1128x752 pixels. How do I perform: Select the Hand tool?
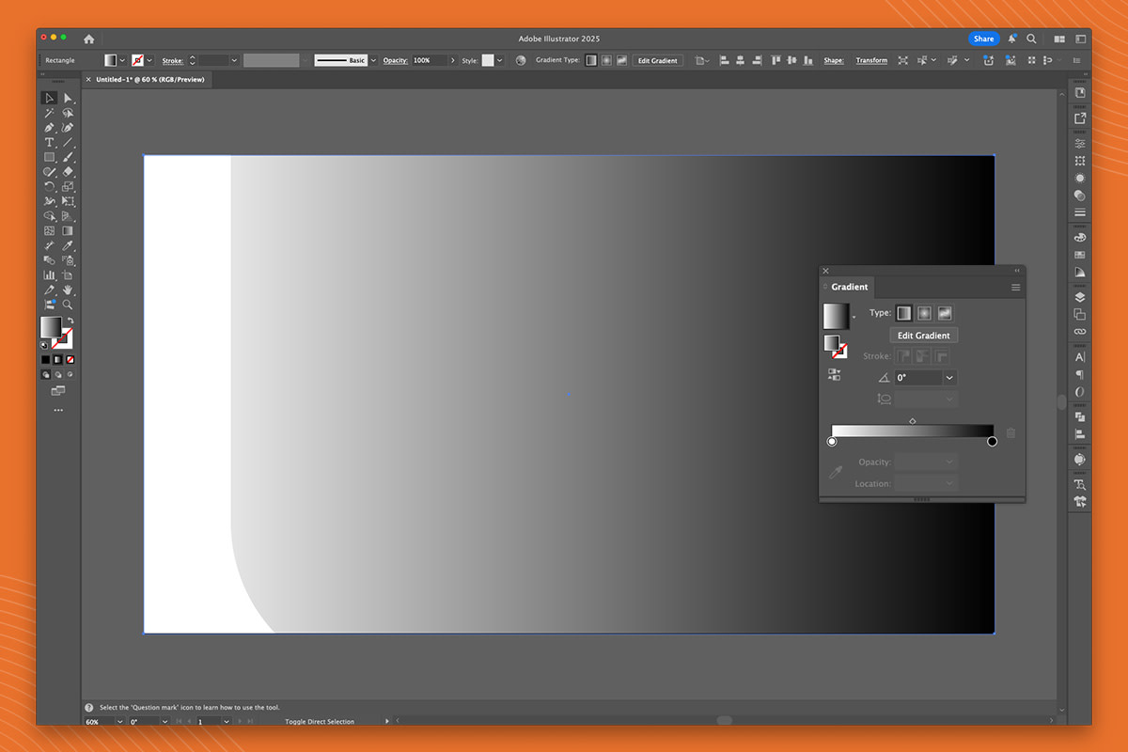[68, 290]
